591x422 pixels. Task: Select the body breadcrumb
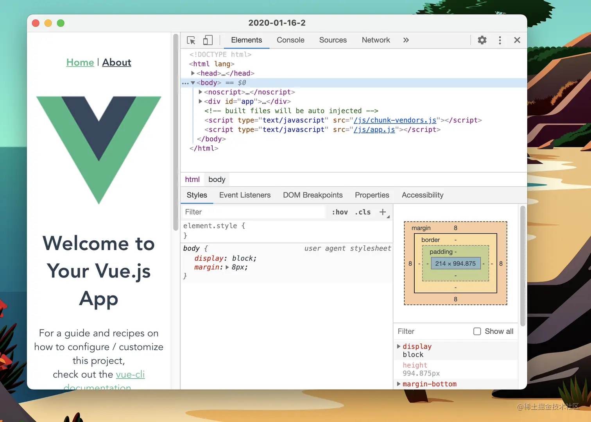[217, 179]
